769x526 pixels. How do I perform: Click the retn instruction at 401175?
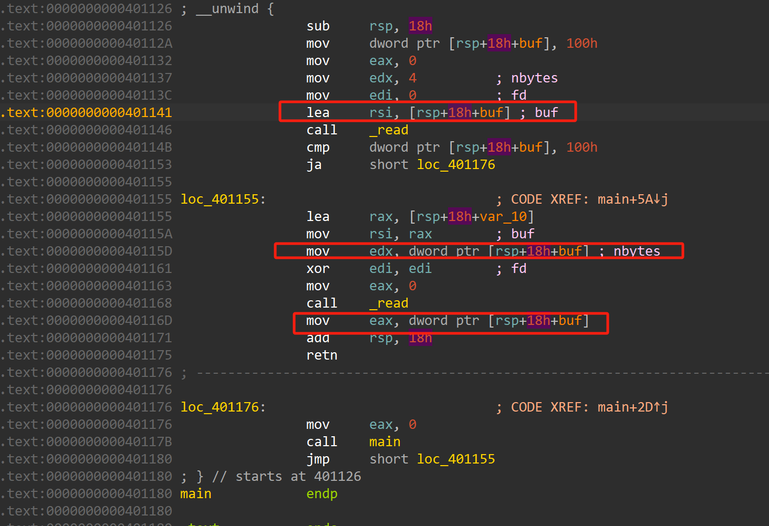pos(322,355)
